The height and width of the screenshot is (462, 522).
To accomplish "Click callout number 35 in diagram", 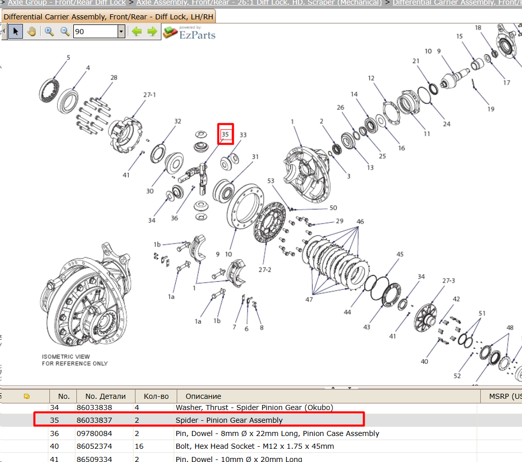I will 226,134.
